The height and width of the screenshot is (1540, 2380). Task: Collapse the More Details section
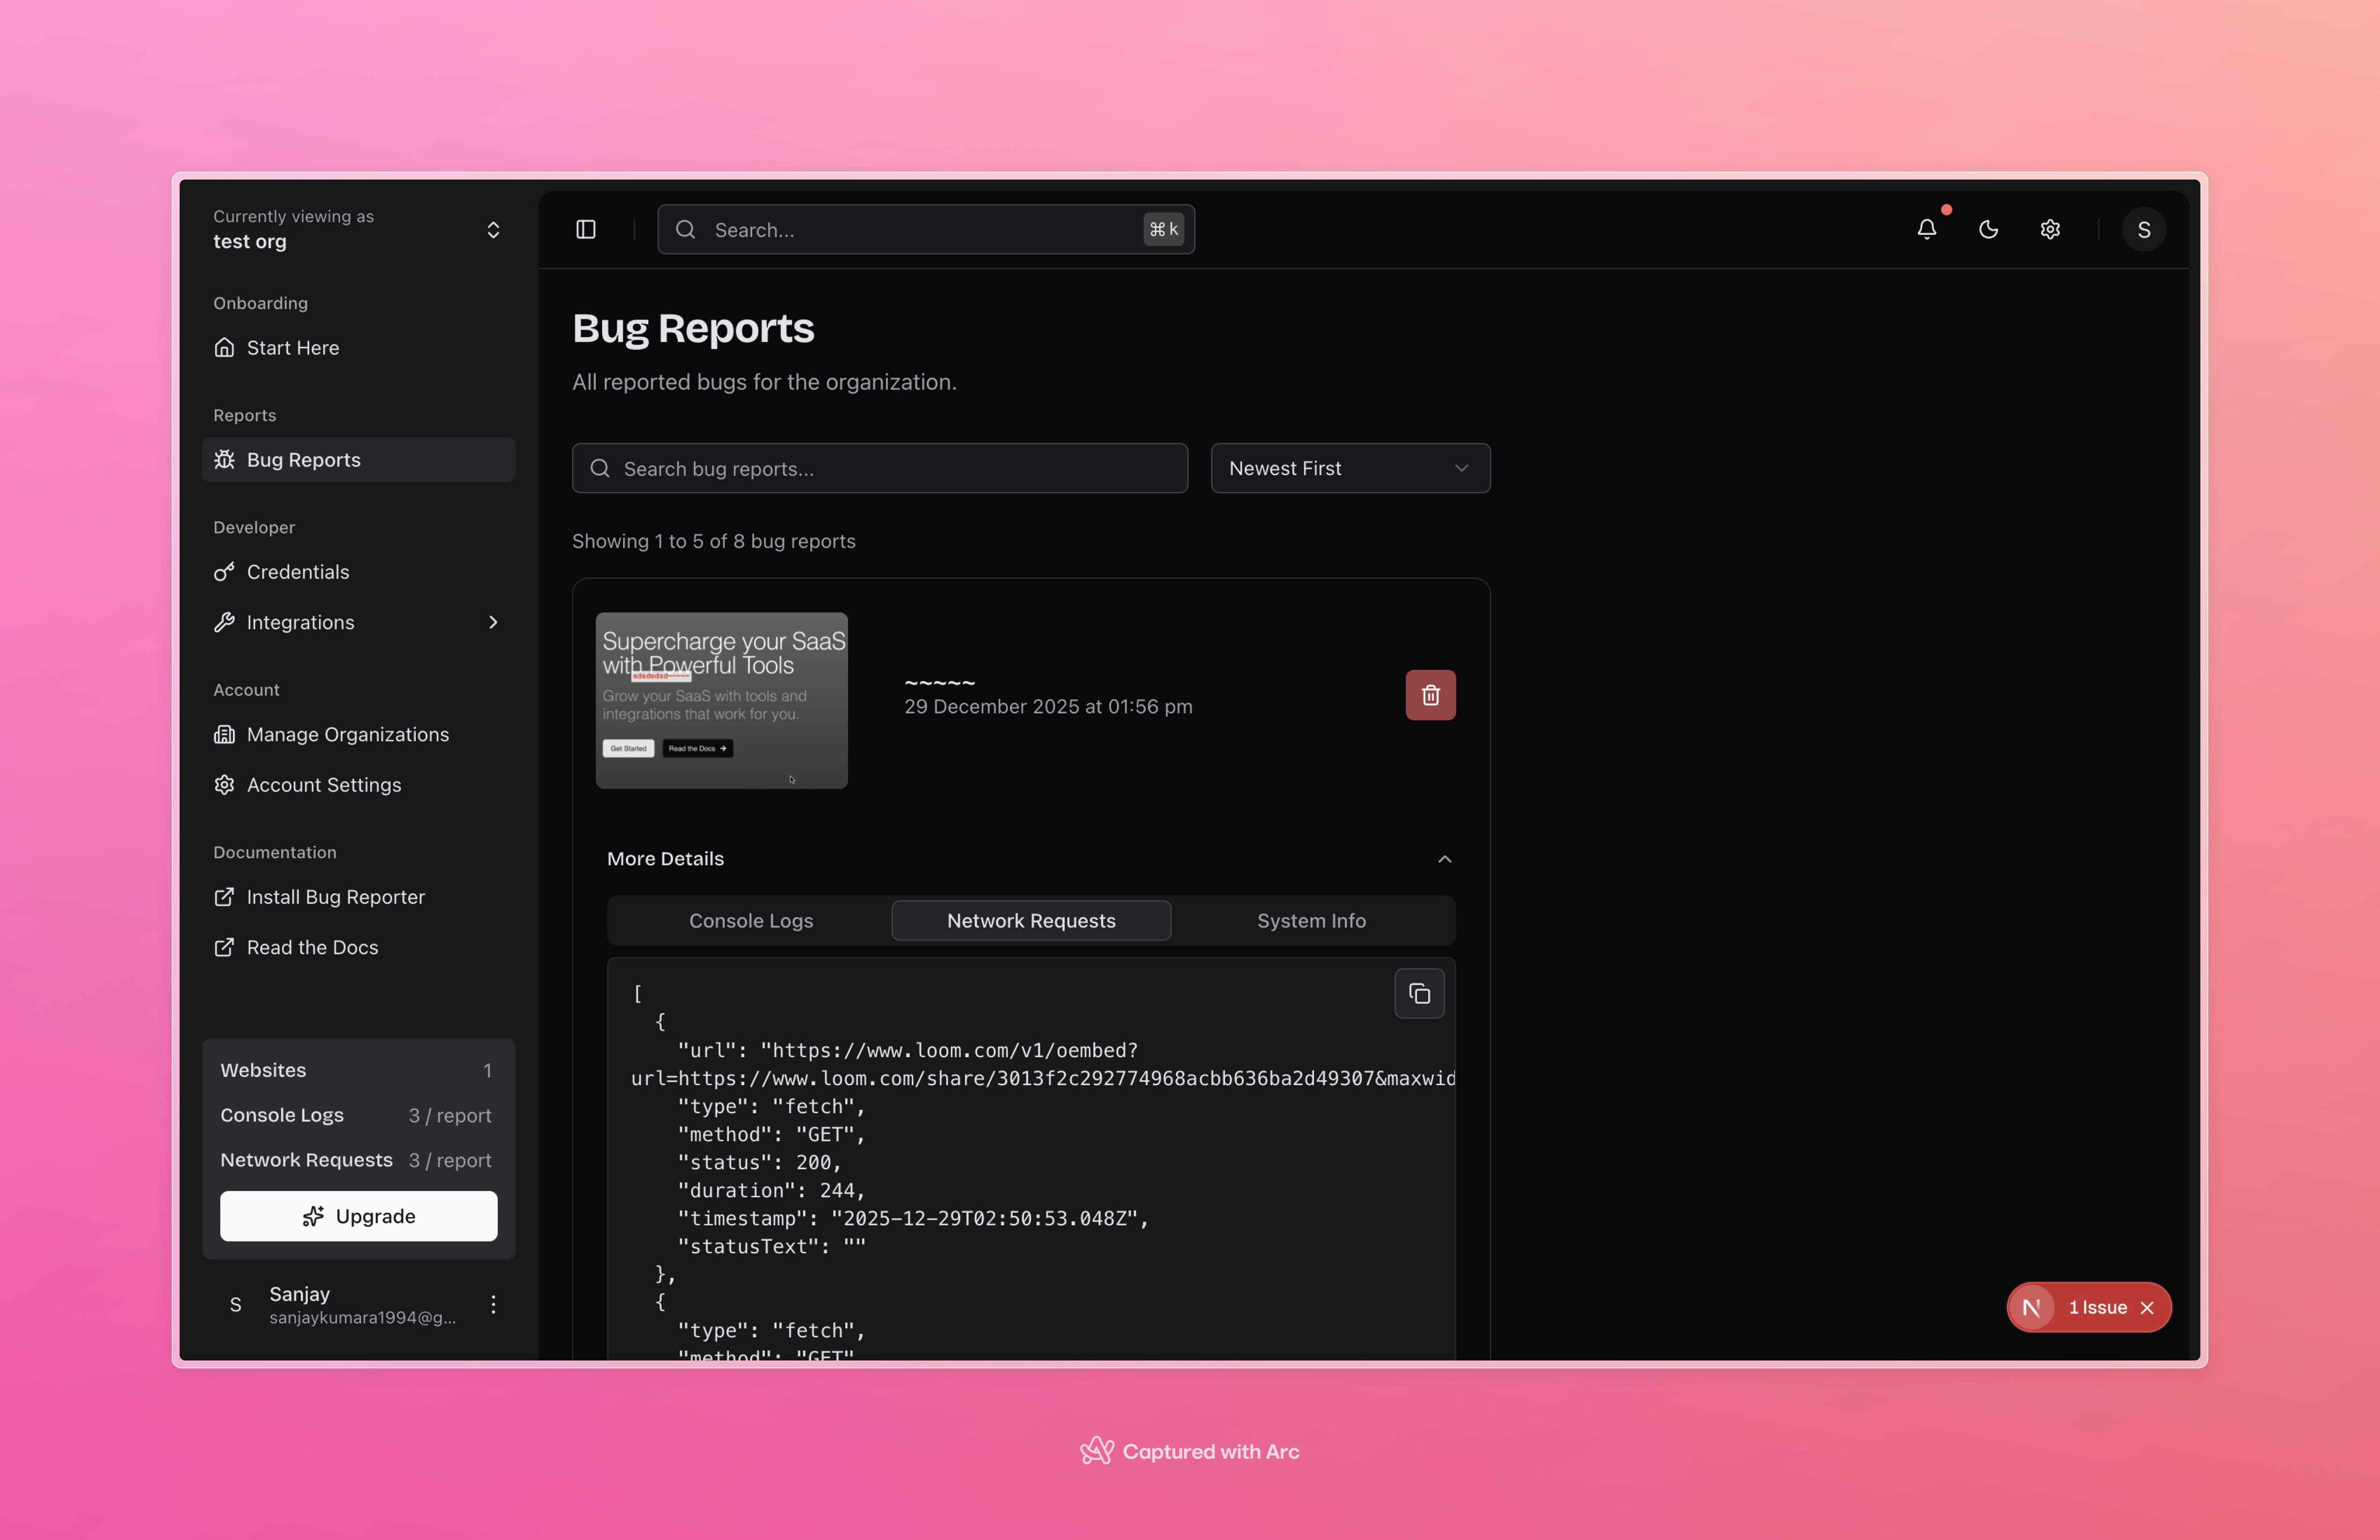click(x=1444, y=859)
